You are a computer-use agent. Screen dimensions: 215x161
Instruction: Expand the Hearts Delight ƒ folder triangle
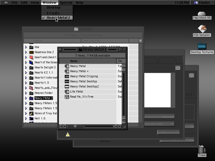pyautogui.click(x=26, y=68)
